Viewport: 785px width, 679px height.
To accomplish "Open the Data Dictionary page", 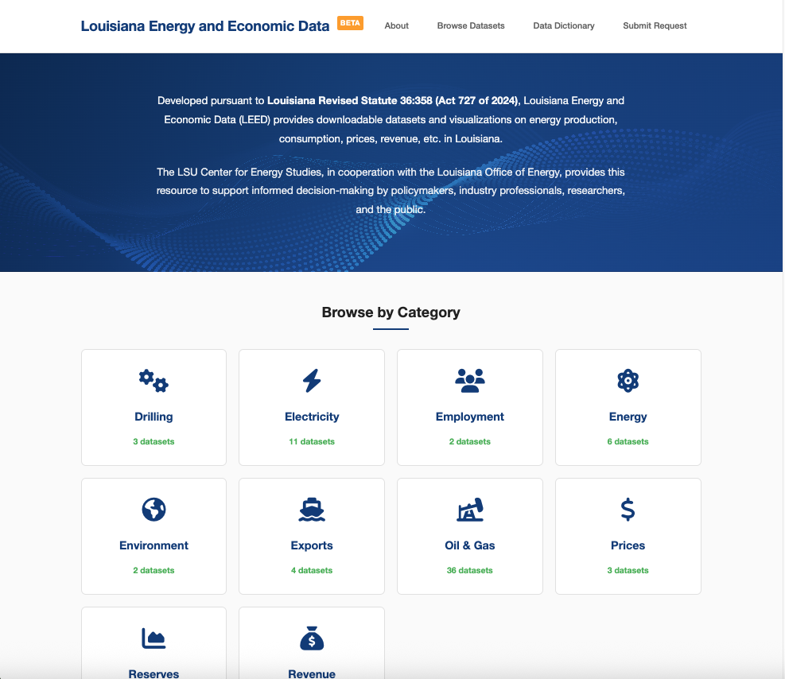I will point(563,25).
